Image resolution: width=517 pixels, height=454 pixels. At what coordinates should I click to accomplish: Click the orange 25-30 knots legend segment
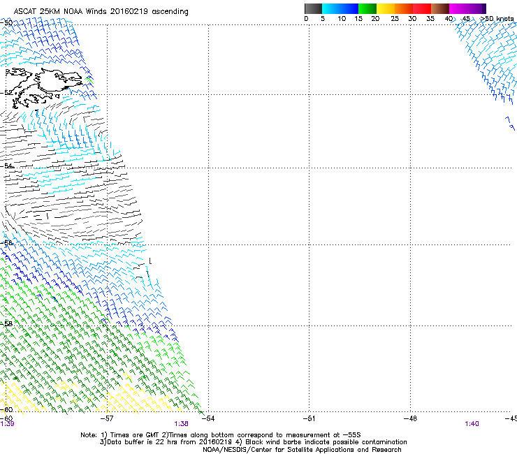pos(404,8)
